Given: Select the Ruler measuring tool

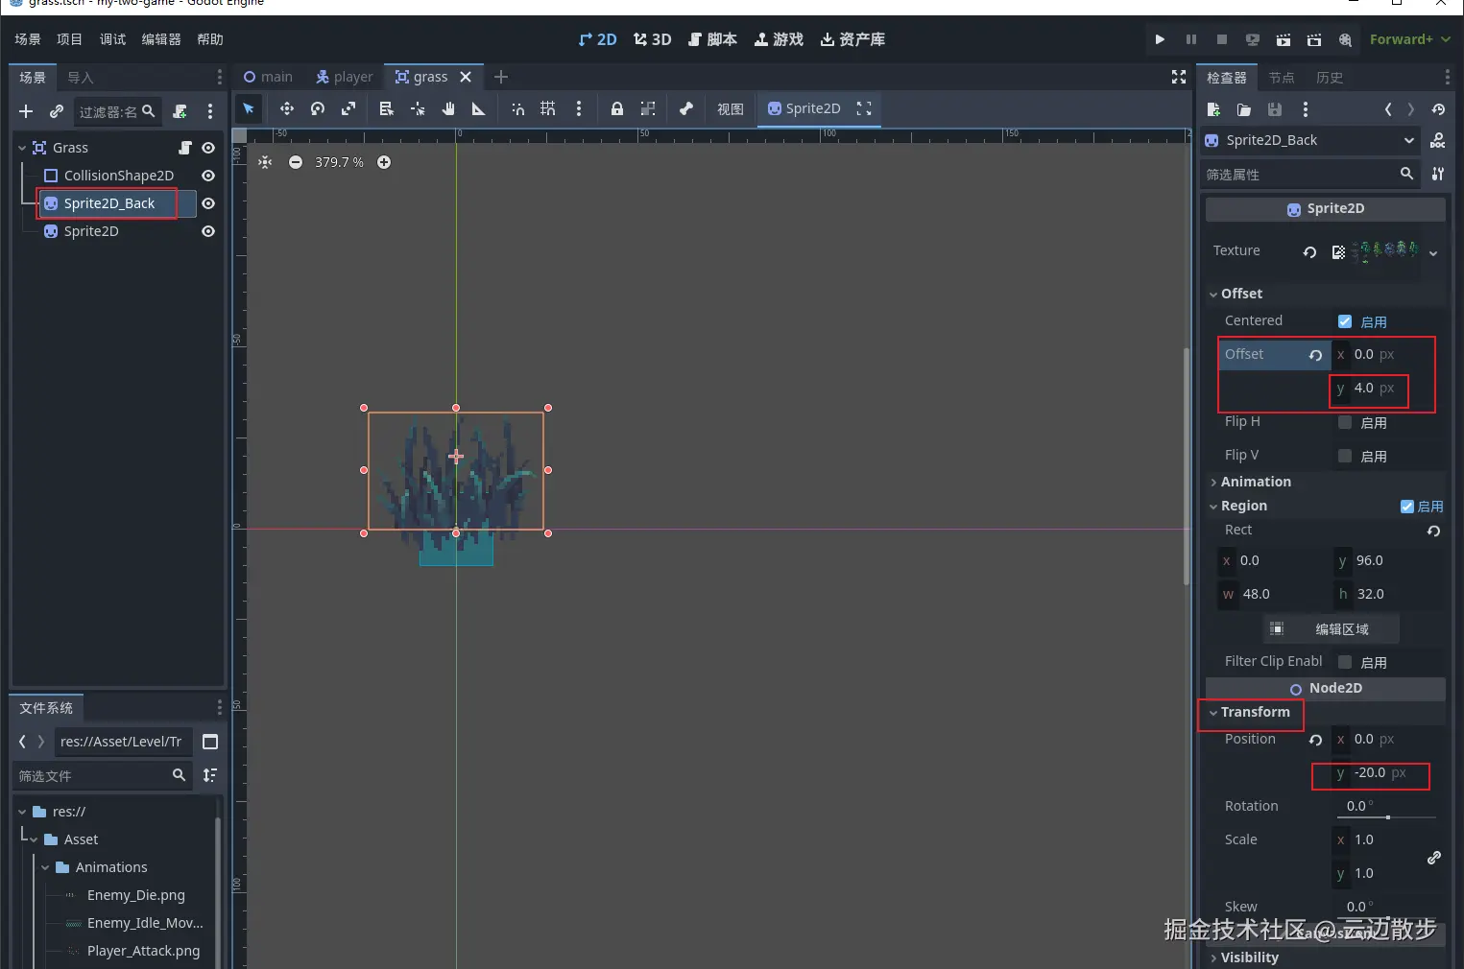Looking at the screenshot, I should click(x=478, y=108).
